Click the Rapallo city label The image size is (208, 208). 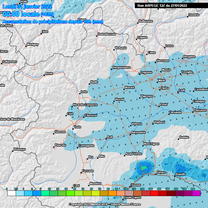[181, 174]
